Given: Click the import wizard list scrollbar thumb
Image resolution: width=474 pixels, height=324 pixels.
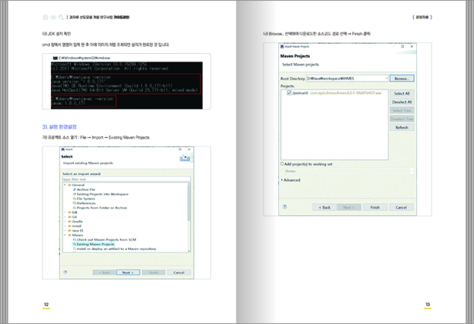Looking at the screenshot, I should [189, 203].
